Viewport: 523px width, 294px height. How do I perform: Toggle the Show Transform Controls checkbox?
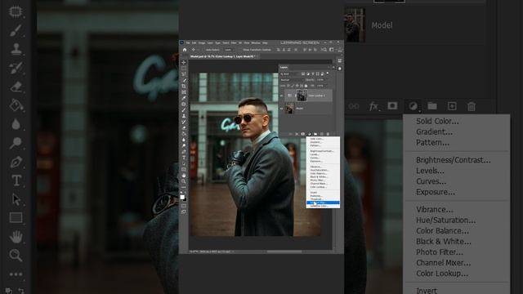[x=240, y=50]
